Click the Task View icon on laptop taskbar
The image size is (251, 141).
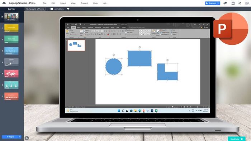127,111
